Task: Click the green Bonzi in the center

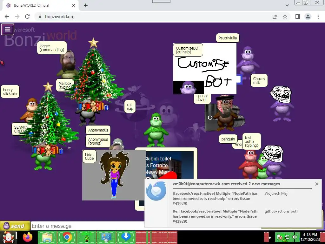Action: click(x=156, y=130)
